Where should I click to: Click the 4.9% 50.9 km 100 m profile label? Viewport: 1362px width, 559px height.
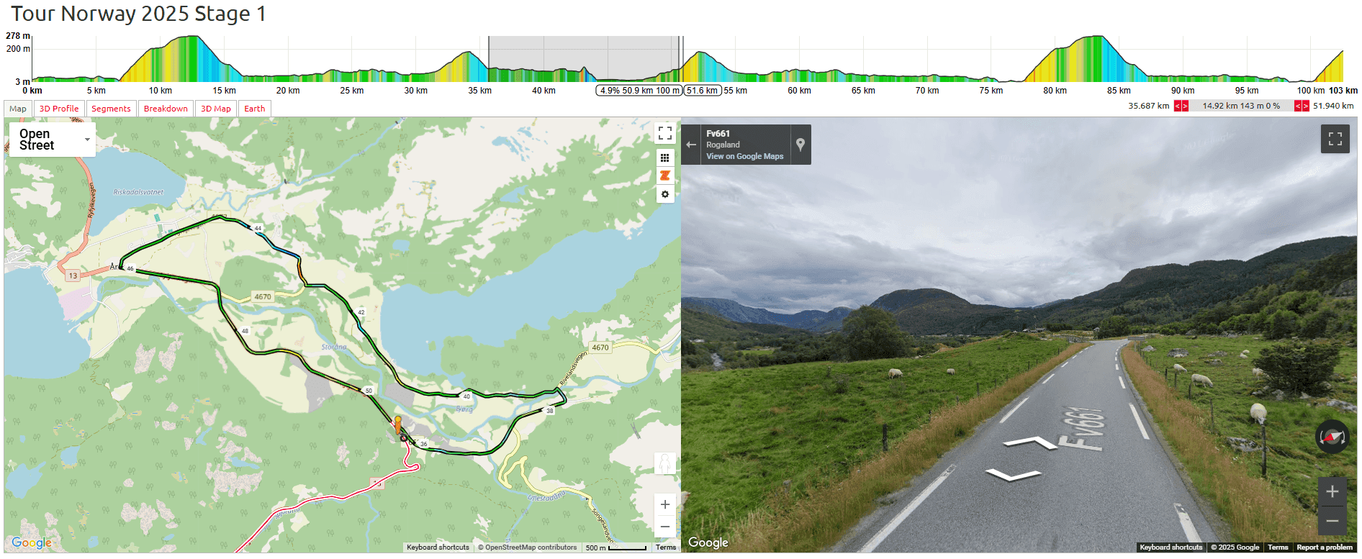coord(639,91)
